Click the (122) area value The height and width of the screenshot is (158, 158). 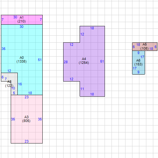pos(9,86)
